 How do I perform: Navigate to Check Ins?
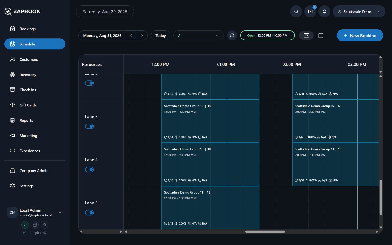point(35,90)
